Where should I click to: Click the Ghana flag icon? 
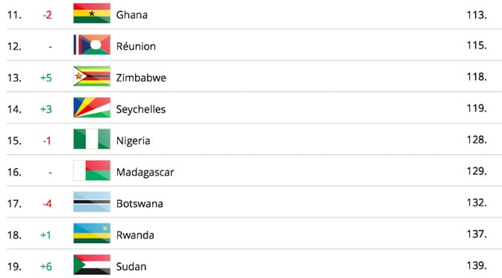(92, 13)
